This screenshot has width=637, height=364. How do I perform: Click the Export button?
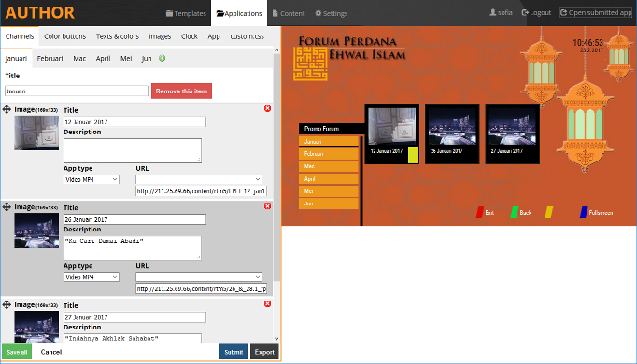[264, 352]
